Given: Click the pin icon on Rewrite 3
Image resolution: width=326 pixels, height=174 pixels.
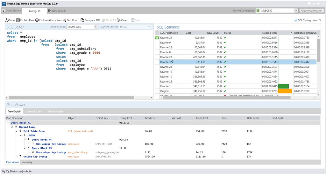Looking at the screenshot, I should (x=172, y=62).
